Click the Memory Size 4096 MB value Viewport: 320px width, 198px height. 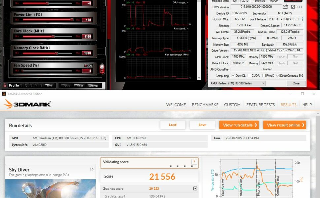coord(242,44)
